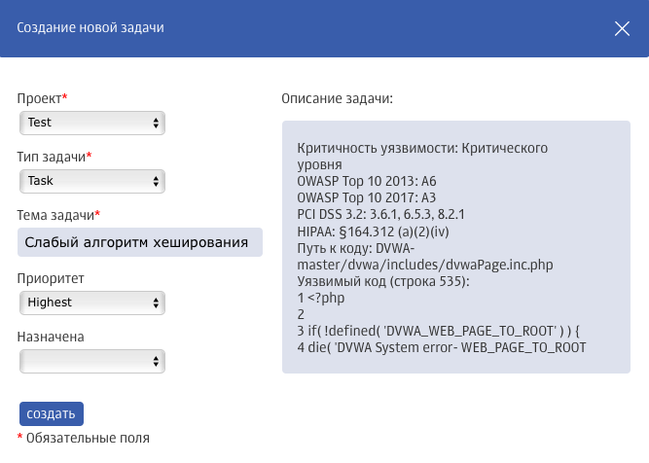Click the 'Создание новой задачи' dialog title
Screen dimensions: 649x463
pyautogui.click(x=90, y=28)
